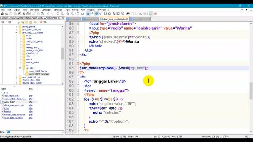Viewport: 253px width, 142px height.
Task: Toggle fold marker on line 88
Action: tap(78, 37)
